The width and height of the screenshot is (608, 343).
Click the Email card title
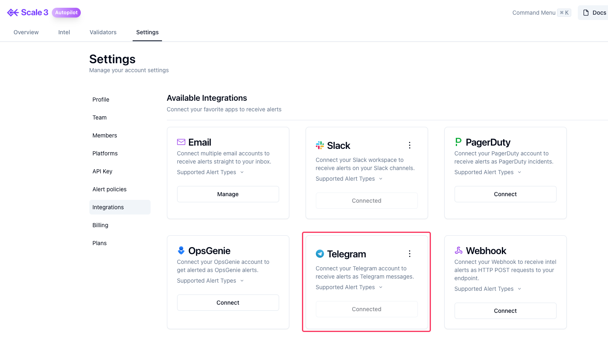[x=200, y=142]
